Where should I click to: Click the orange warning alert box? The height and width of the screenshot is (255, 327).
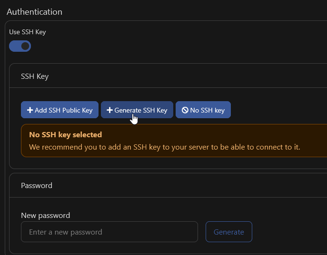pos(174,141)
